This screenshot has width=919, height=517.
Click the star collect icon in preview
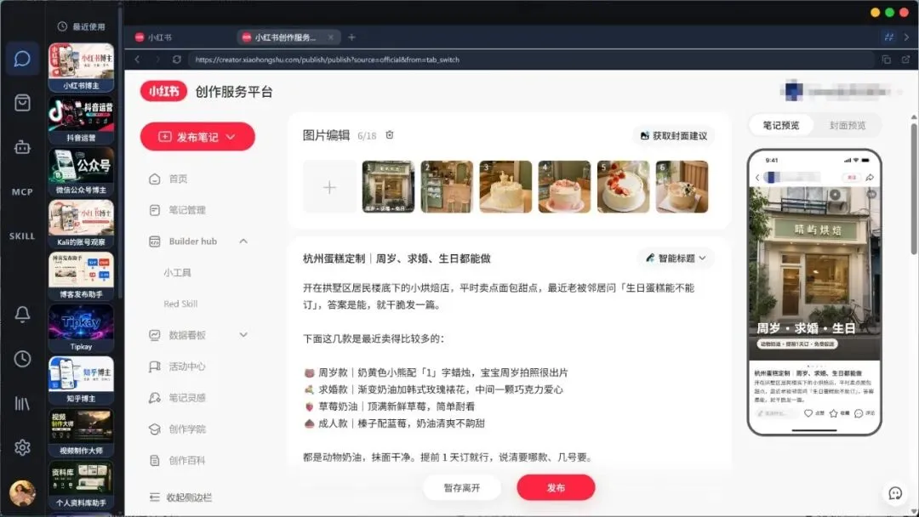pyautogui.click(x=833, y=413)
